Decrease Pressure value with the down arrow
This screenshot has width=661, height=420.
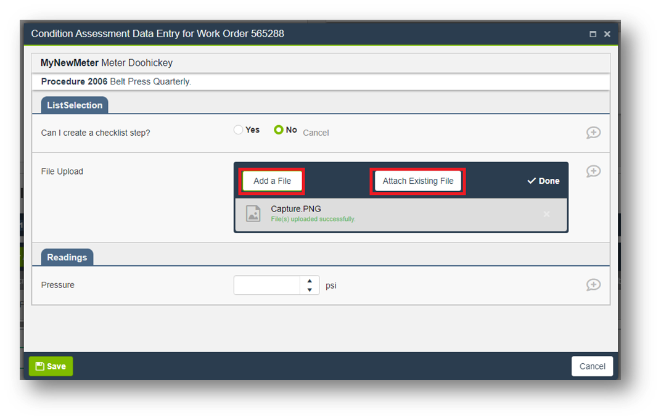pyautogui.click(x=310, y=290)
